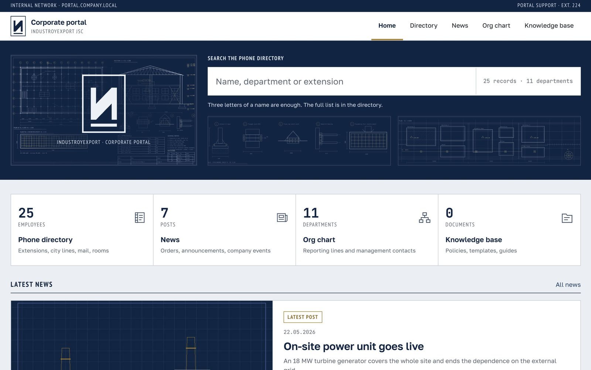Click the folder icon on the Knowledge base card
Viewport: 591px width, 370px height.
[x=567, y=218]
